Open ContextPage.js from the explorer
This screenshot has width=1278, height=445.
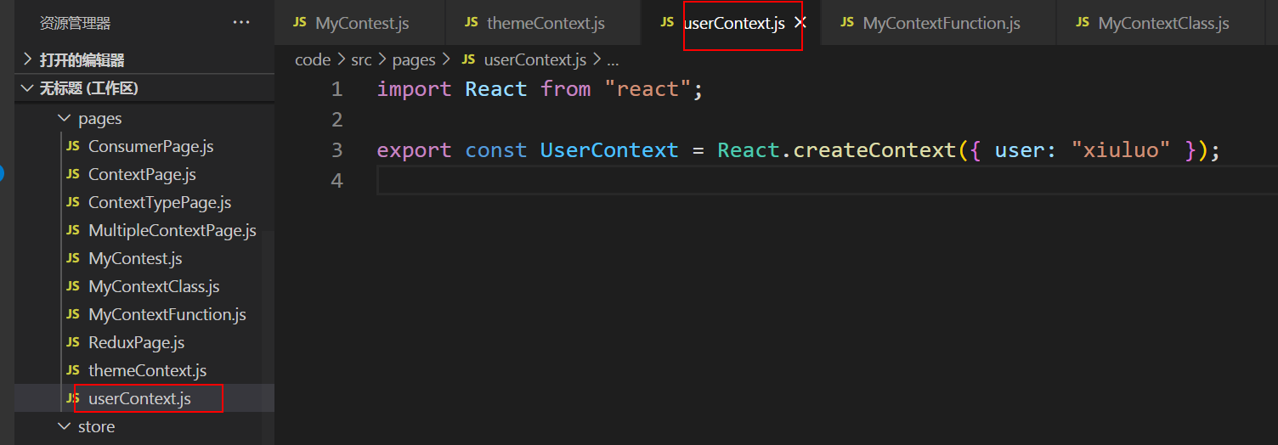[x=142, y=175]
